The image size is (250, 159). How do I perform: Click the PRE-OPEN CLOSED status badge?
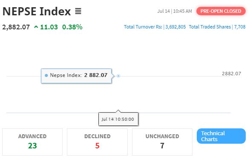click(221, 11)
